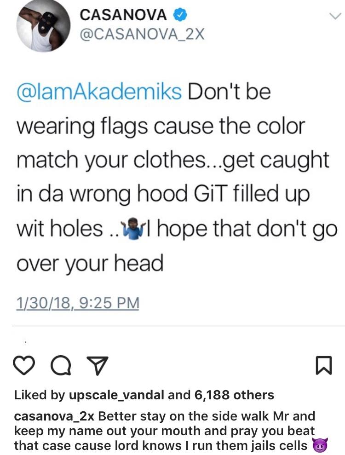Click the 1/30/18, 9:25 PM timestamp link
This screenshot has width=345, height=455.
pos(78,303)
